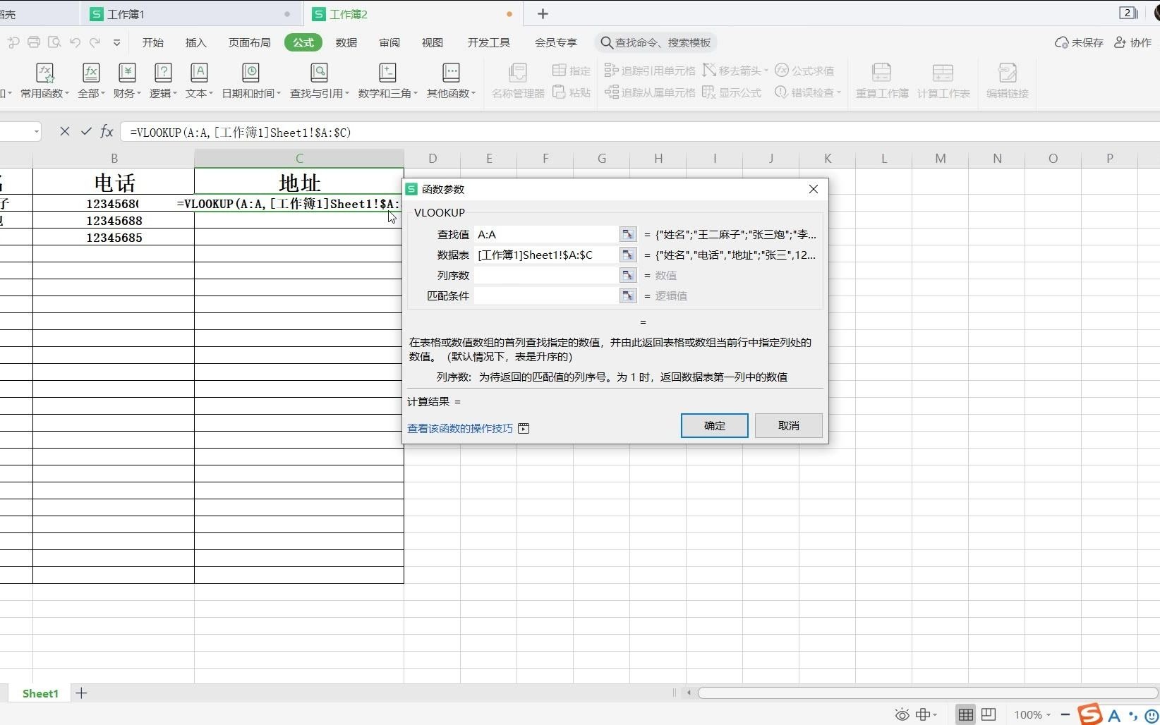Open the 财务 financial functions icon

pos(127,73)
